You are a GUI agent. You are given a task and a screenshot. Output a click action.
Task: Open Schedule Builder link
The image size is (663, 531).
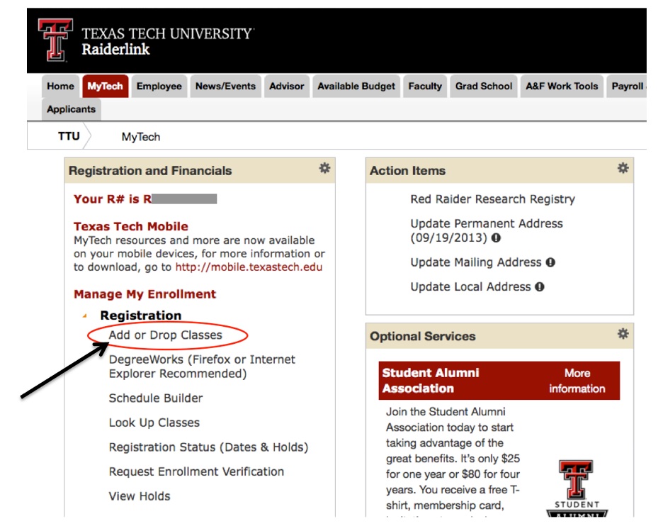[x=156, y=398]
